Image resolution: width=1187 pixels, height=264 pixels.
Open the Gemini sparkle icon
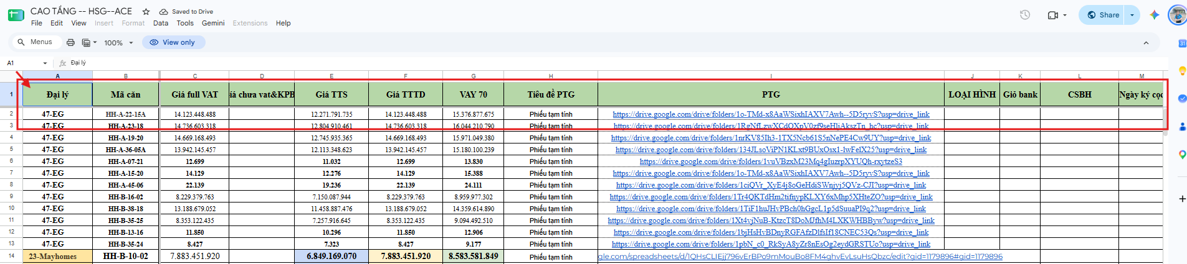pyautogui.click(x=1154, y=15)
